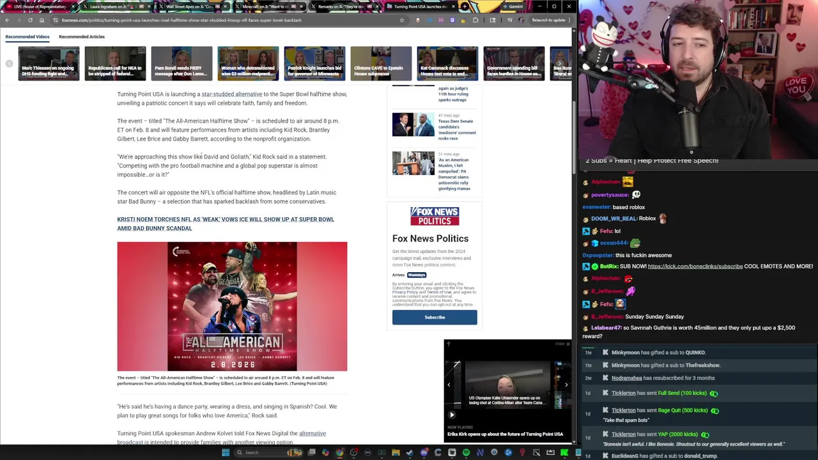Open File Explorer folder on taskbar
The image size is (818, 460).
[396, 452]
